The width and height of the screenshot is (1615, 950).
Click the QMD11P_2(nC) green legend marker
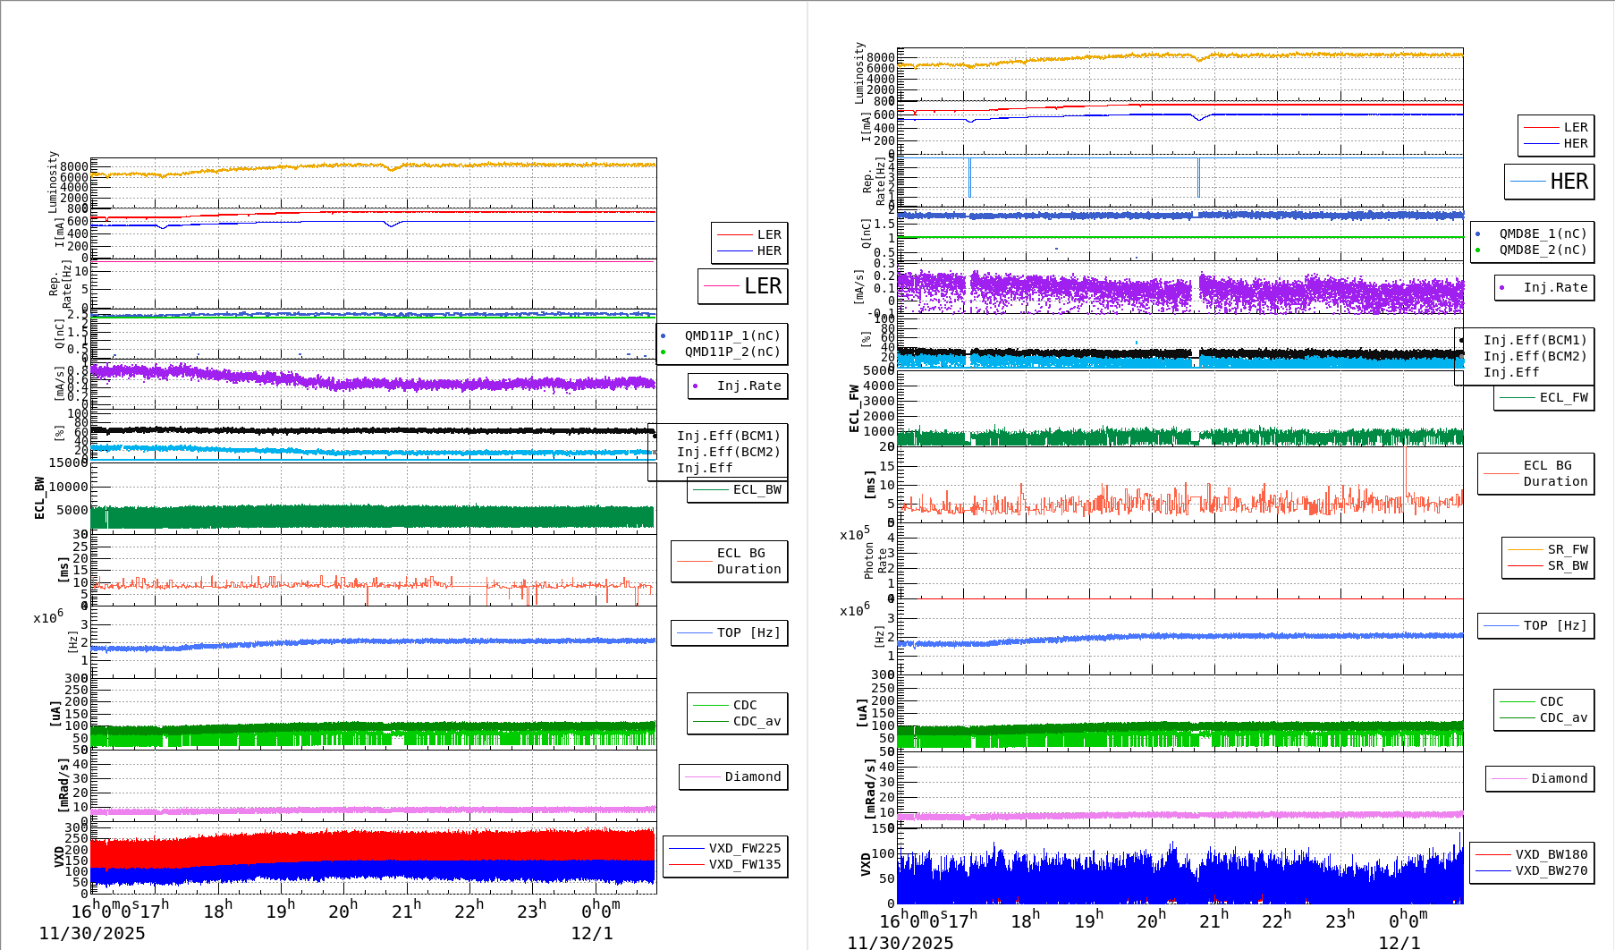(x=663, y=352)
